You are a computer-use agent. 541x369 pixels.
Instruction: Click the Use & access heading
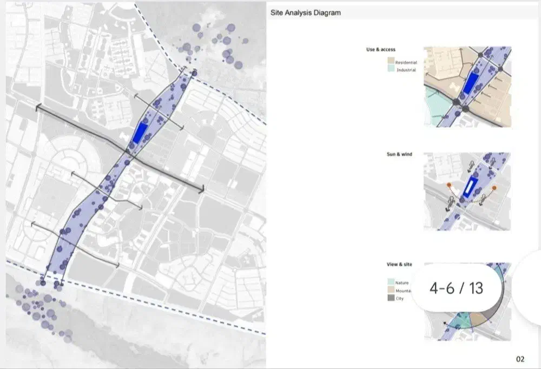(x=381, y=50)
